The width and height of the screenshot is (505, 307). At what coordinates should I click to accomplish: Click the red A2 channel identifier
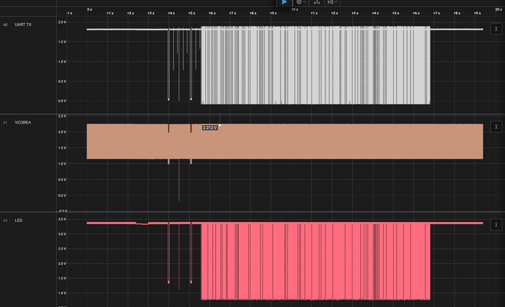point(5,221)
